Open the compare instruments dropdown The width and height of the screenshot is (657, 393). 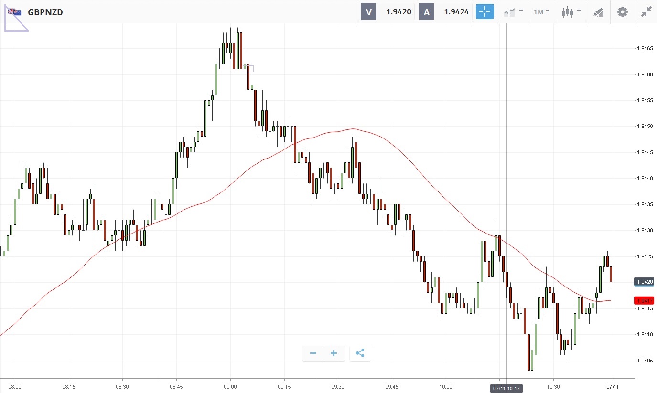point(513,11)
